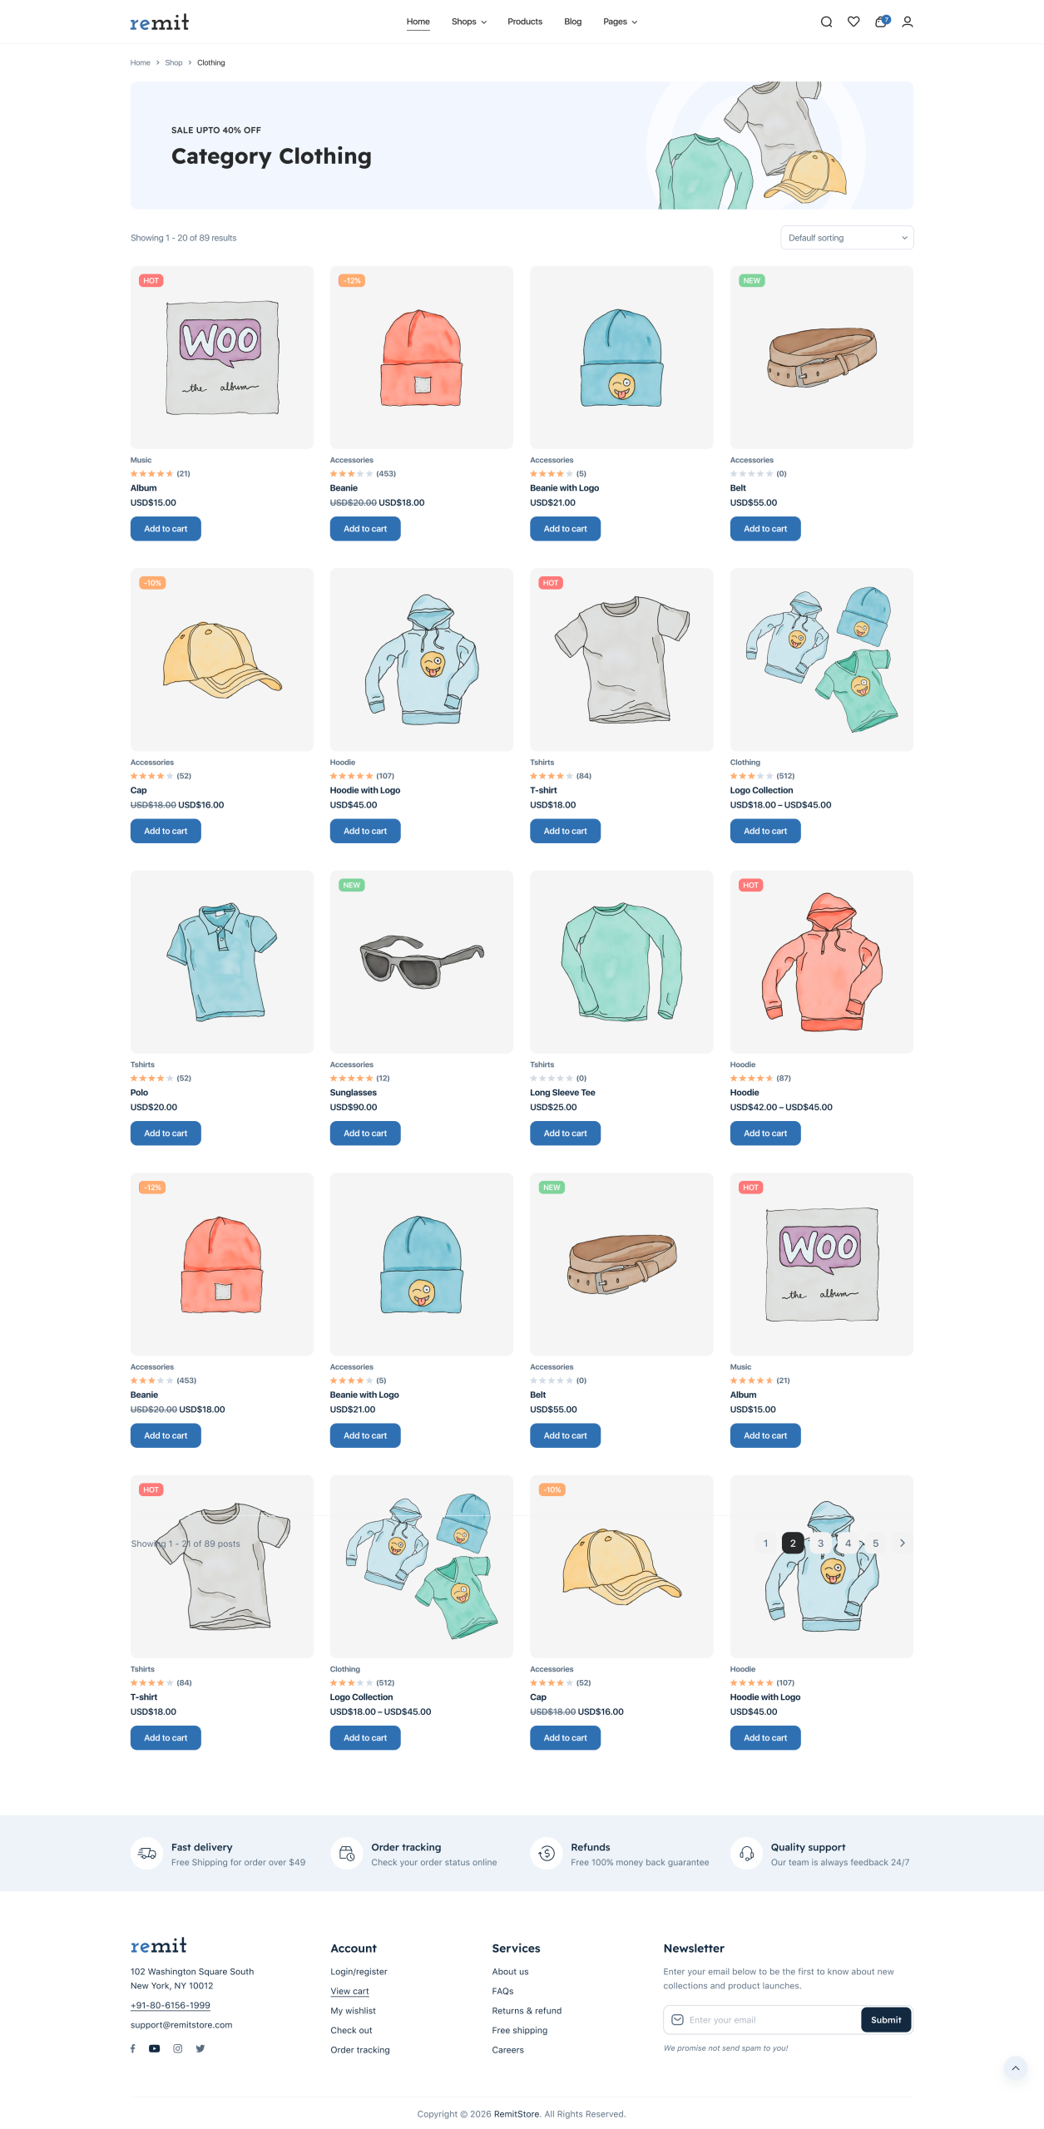1044x2129 pixels.
Task: Visit the Instagram icon in footer
Action: tap(177, 2048)
